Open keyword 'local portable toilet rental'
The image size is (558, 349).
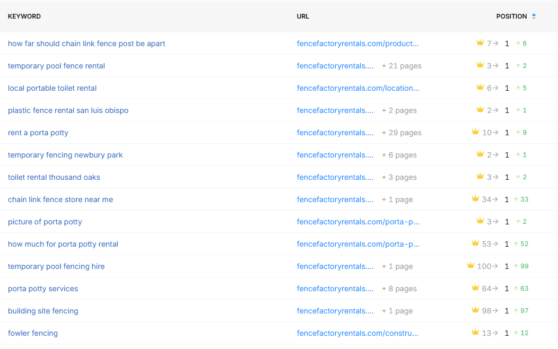[53, 88]
